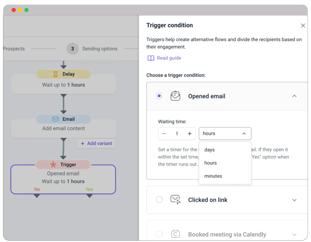Image resolution: width=311 pixels, height=242 pixels.
Task: Collapse the Opened email section chevron
Action: (294, 96)
